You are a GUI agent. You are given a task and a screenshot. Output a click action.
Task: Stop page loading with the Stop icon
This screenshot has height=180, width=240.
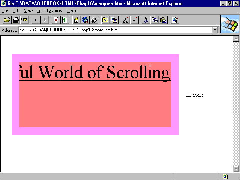click(56, 20)
